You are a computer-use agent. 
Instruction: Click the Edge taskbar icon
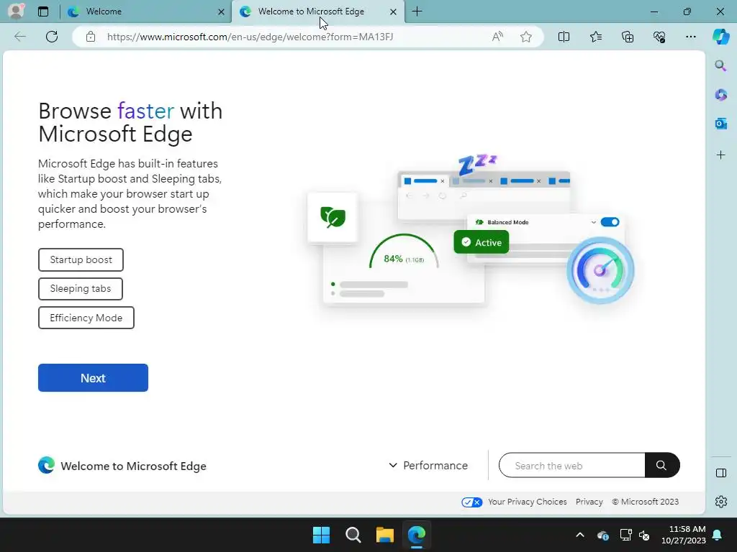[417, 535]
